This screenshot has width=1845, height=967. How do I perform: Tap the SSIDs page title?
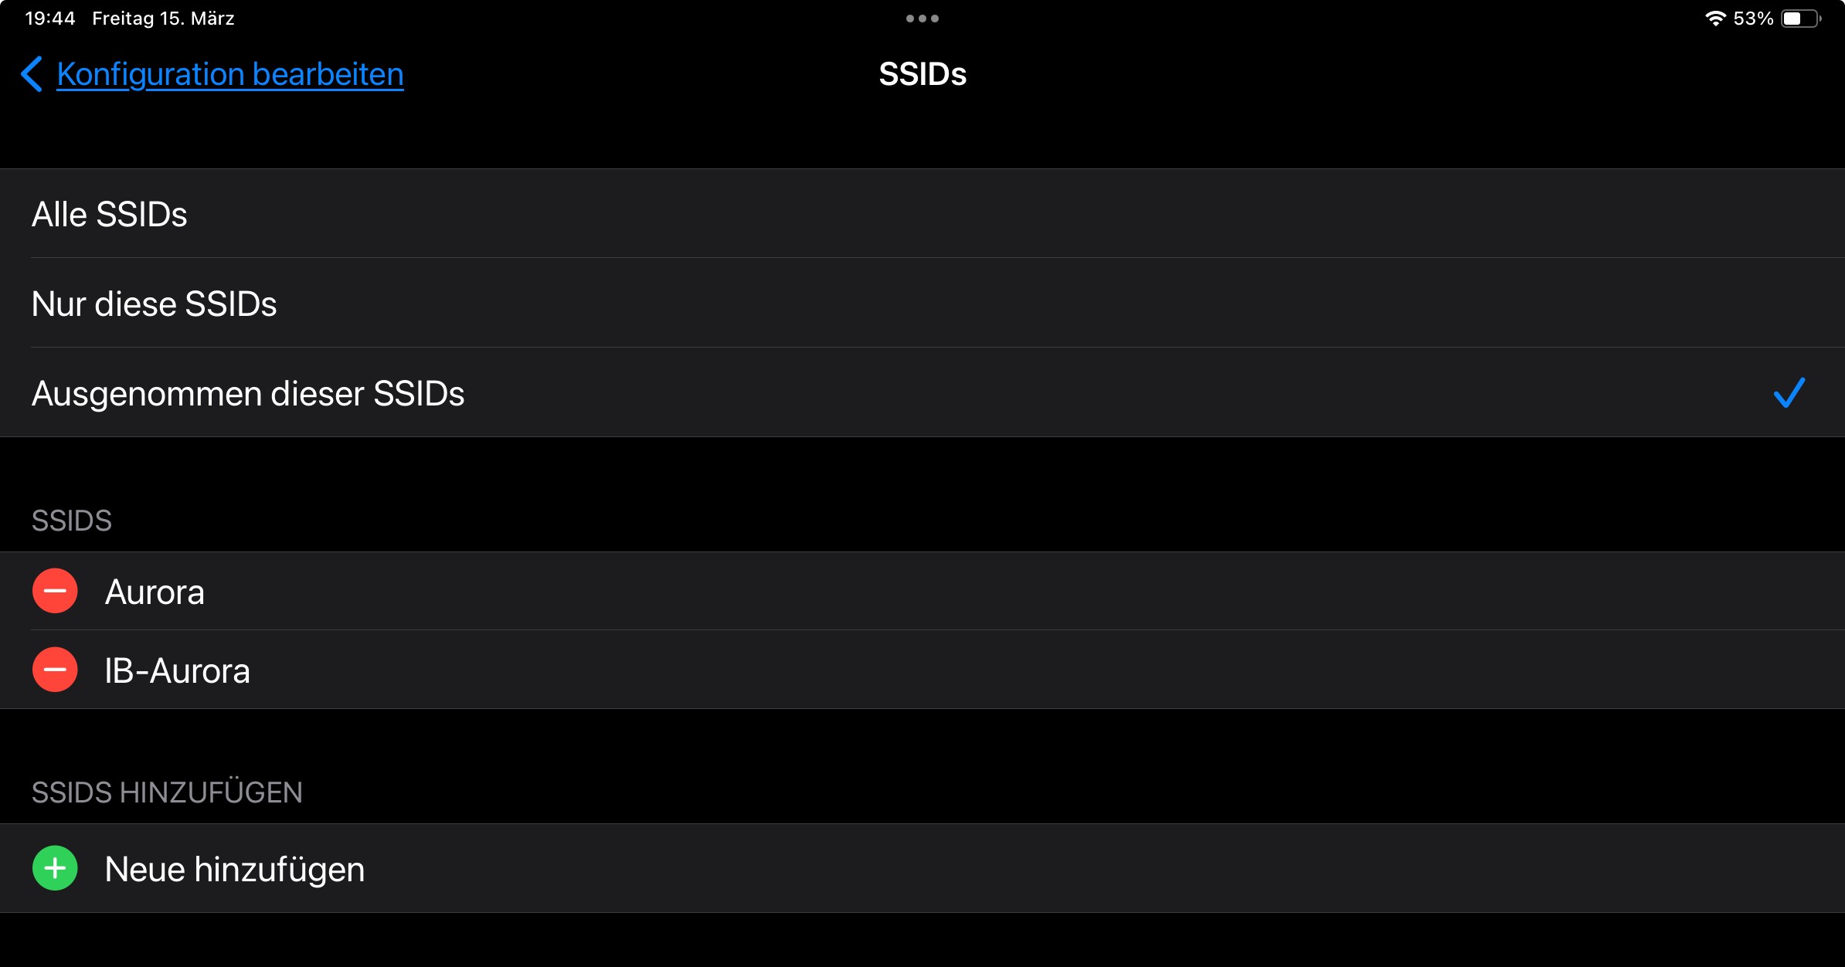(922, 74)
